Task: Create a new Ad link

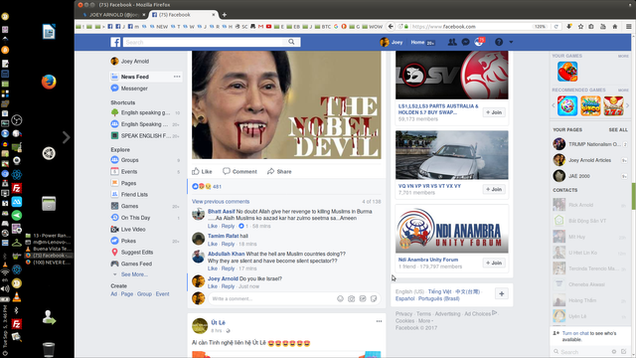Action: [113, 294]
